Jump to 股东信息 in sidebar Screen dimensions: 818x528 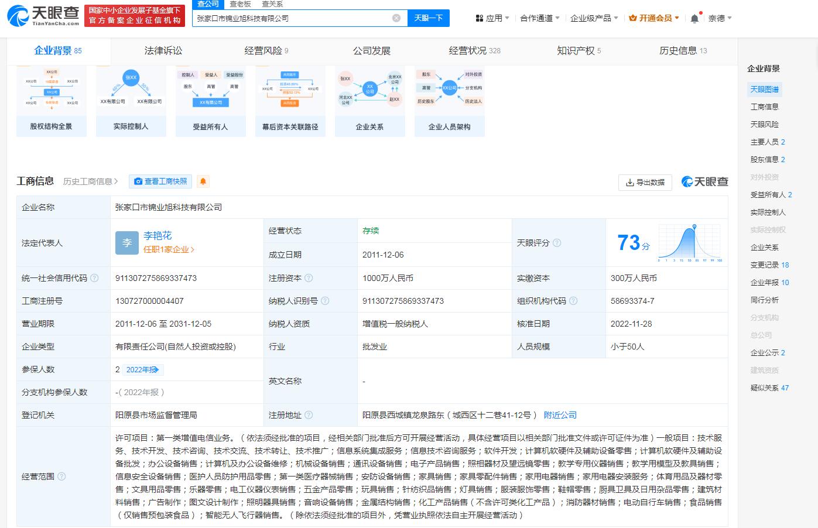point(768,160)
